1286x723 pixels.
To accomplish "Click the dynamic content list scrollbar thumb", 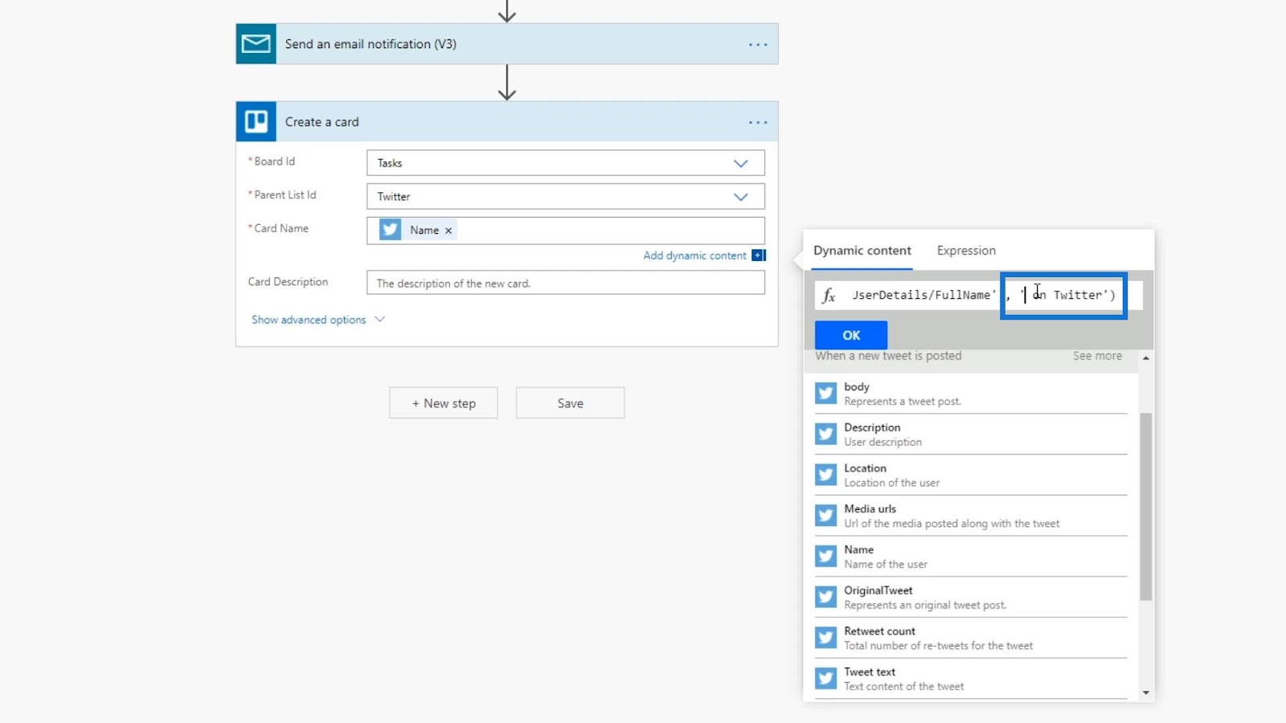I will click(1146, 506).
